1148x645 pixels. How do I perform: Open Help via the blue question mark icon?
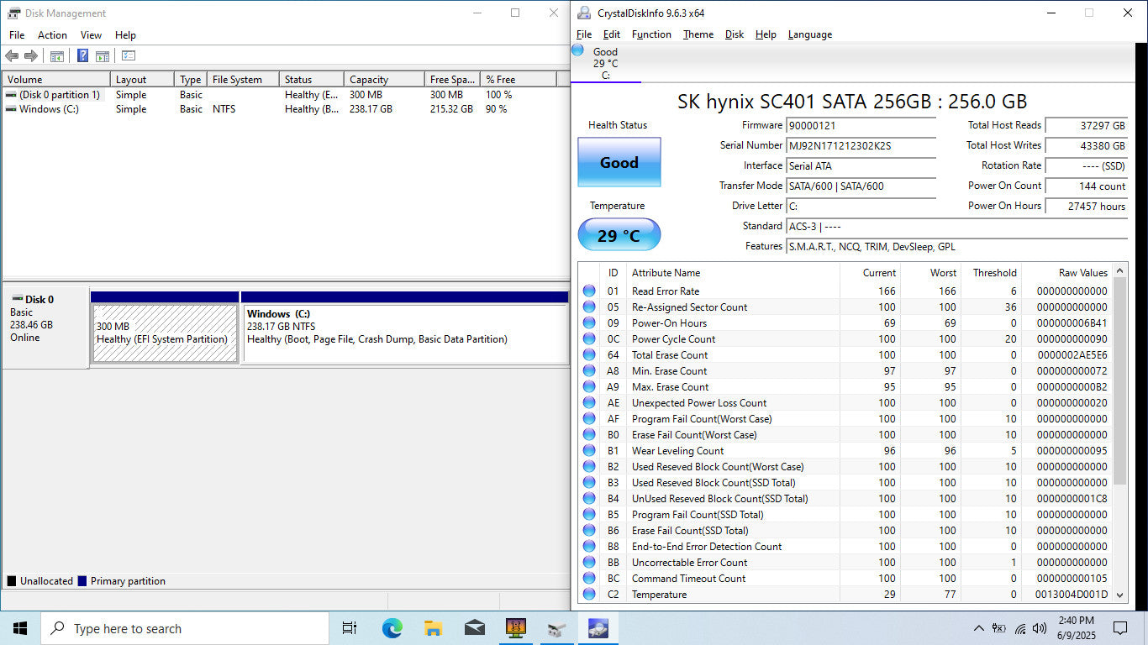[x=82, y=56]
